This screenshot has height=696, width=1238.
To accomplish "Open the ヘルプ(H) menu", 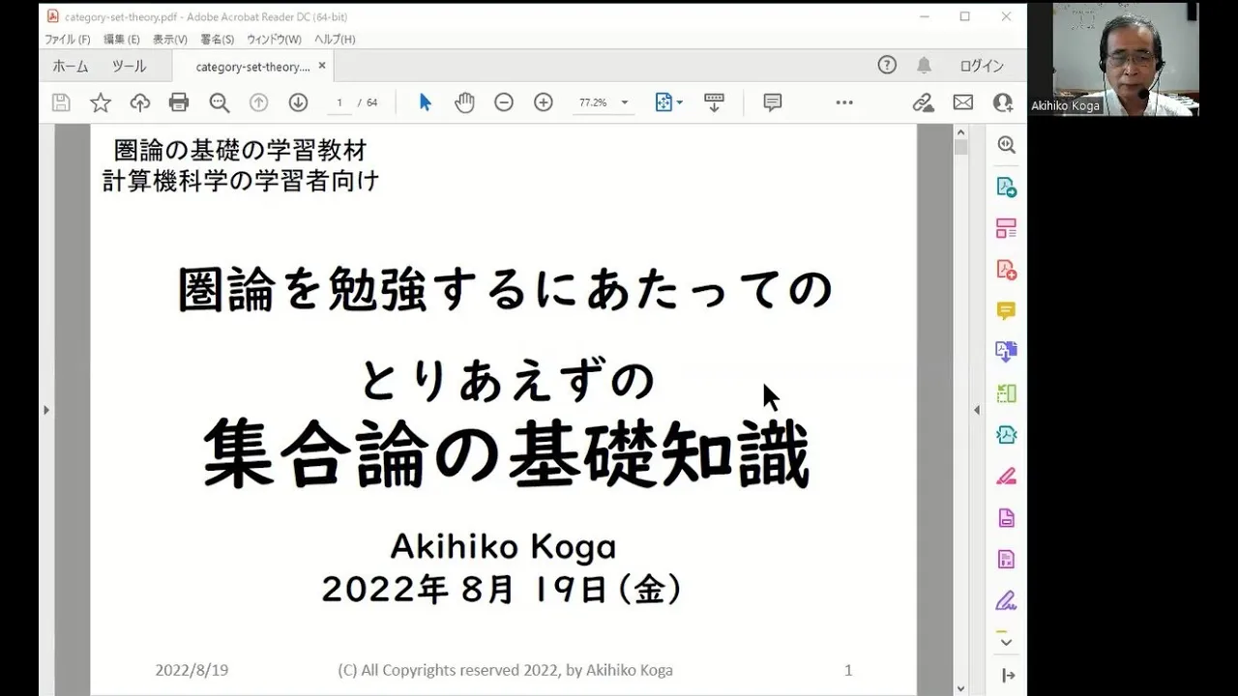I will (335, 40).
